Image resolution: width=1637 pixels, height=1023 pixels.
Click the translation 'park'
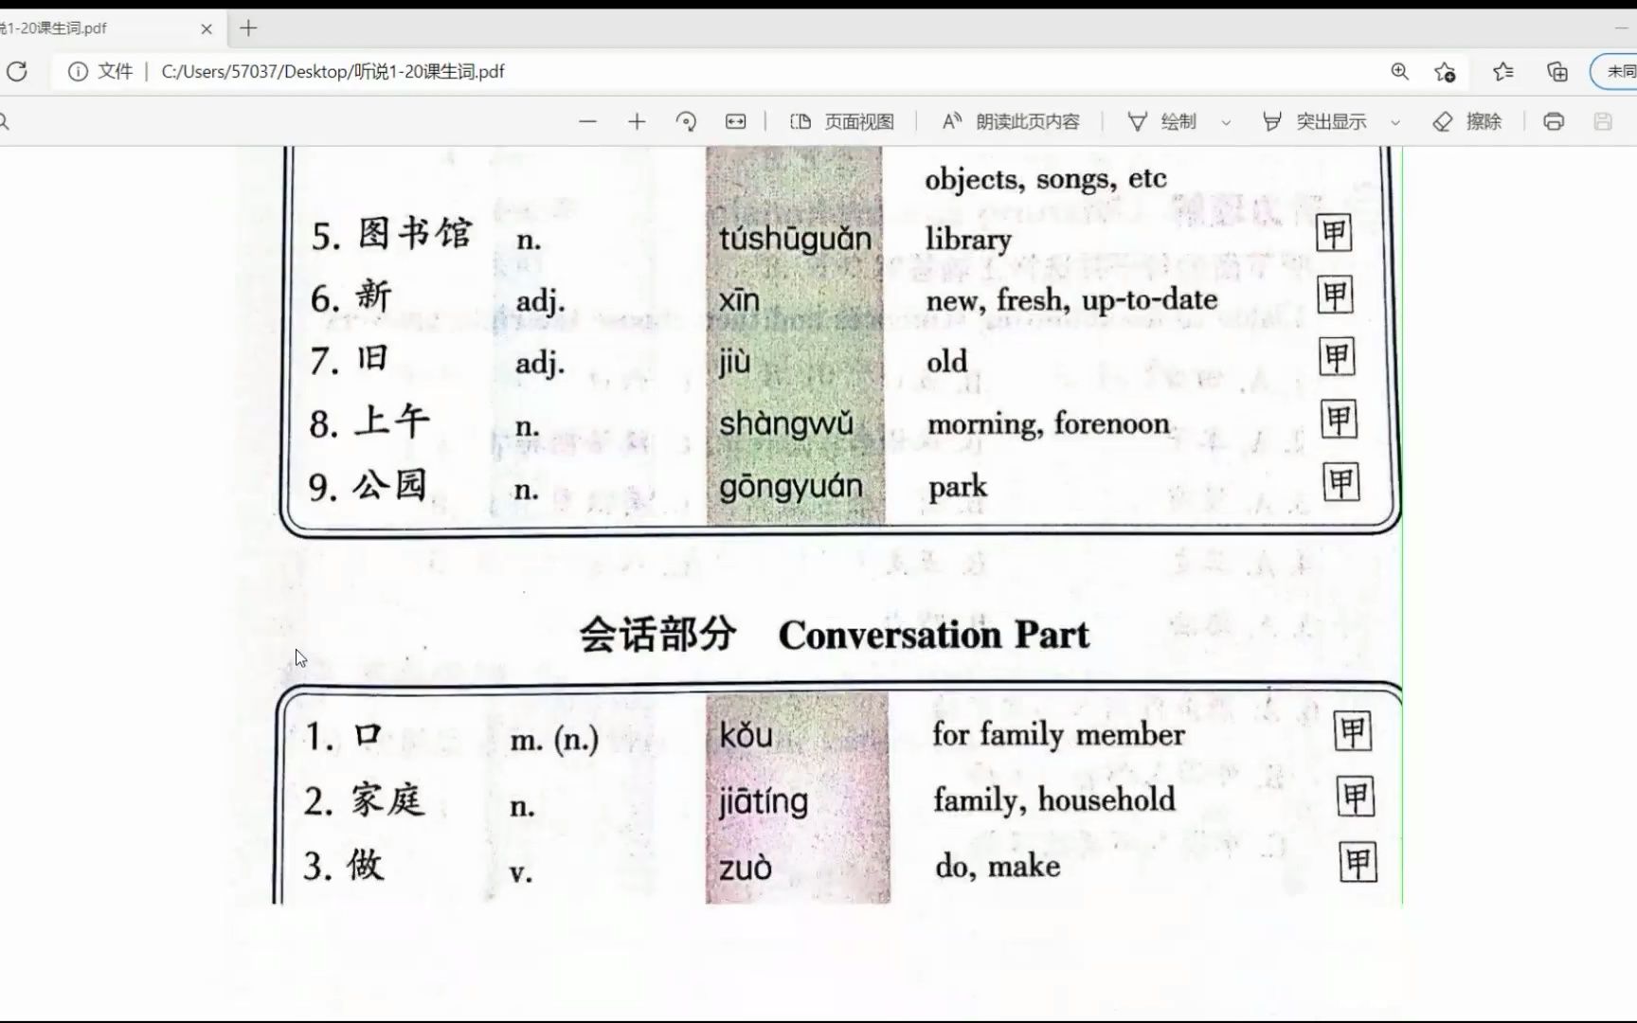click(x=957, y=487)
